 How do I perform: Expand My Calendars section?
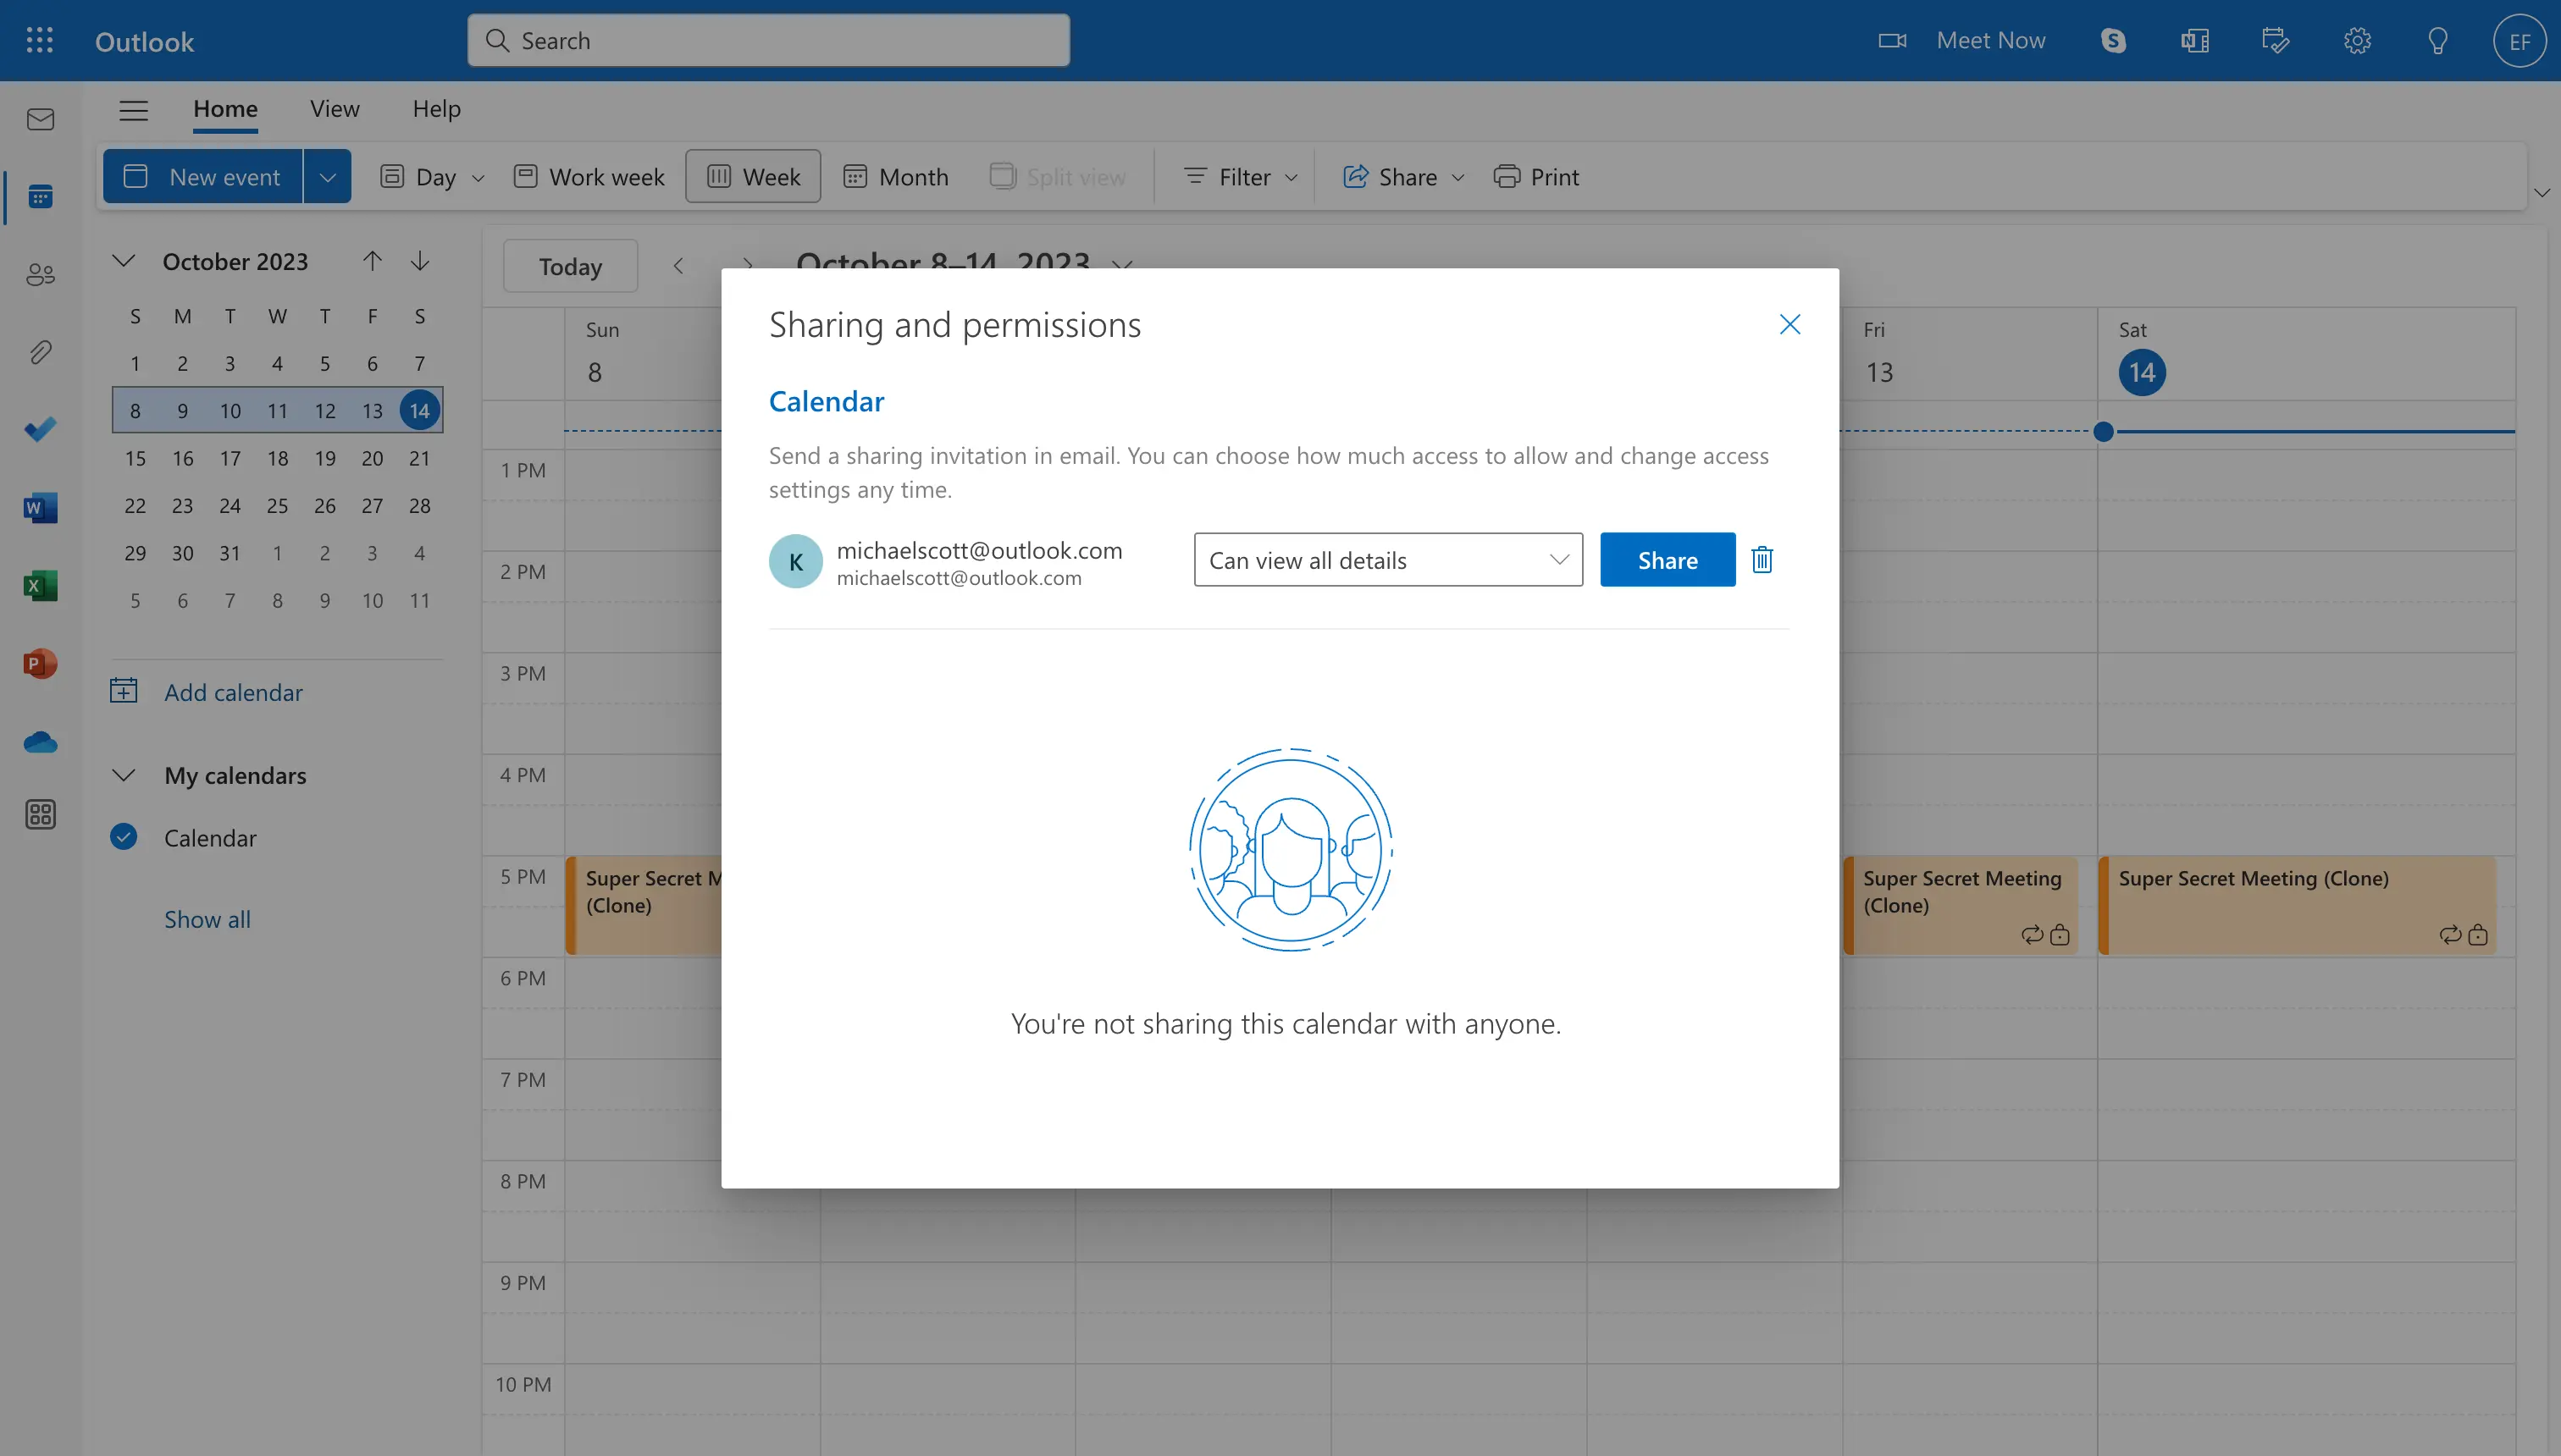pyautogui.click(x=123, y=774)
